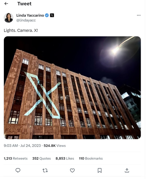Retweet using the retweet arrows icon
Image resolution: width=146 pixels, height=179 pixels.
(45, 170)
